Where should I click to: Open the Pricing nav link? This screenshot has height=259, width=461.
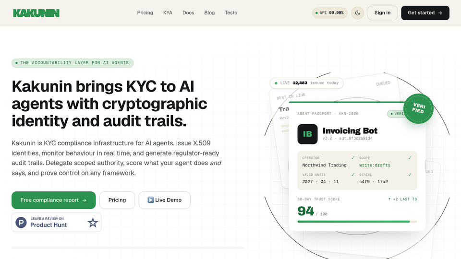(x=145, y=12)
